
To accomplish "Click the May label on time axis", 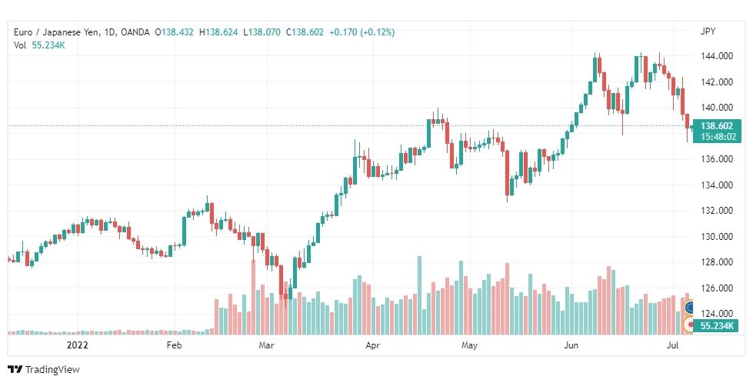I will click(x=469, y=345).
